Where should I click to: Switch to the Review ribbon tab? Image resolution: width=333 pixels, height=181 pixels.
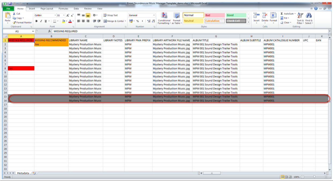pyautogui.click(x=88, y=9)
